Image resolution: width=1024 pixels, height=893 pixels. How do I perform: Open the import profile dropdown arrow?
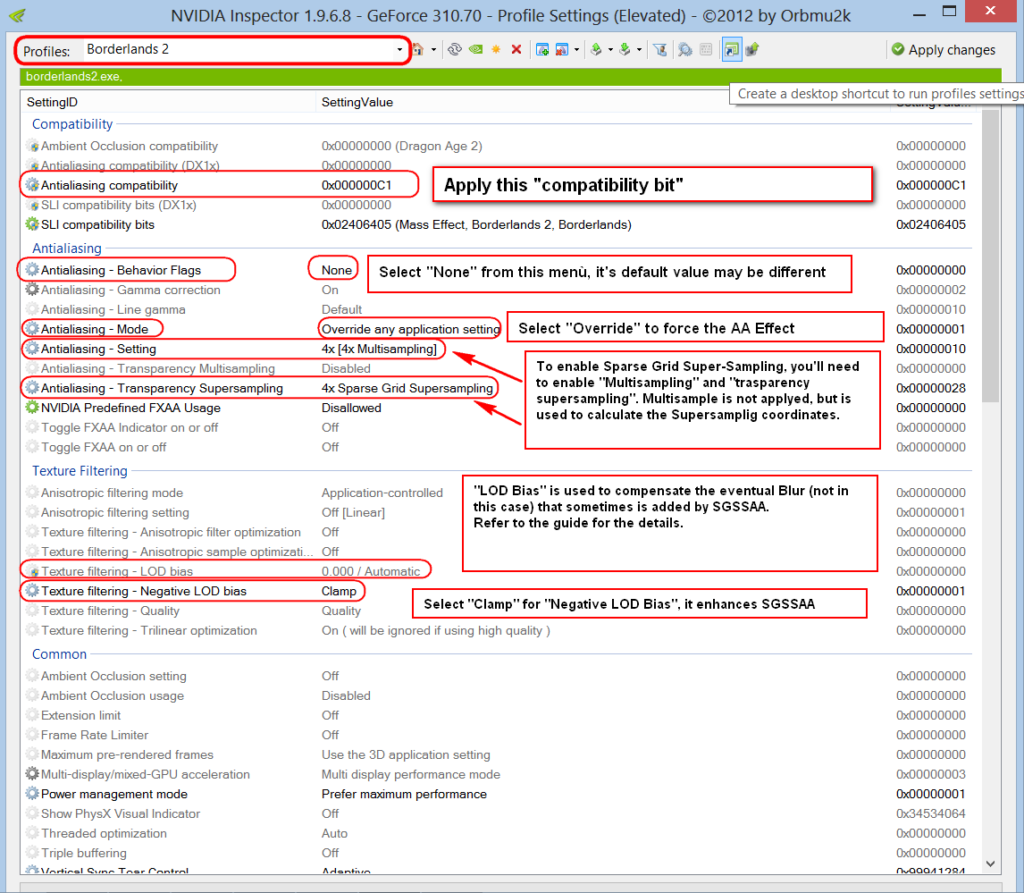[x=640, y=50]
